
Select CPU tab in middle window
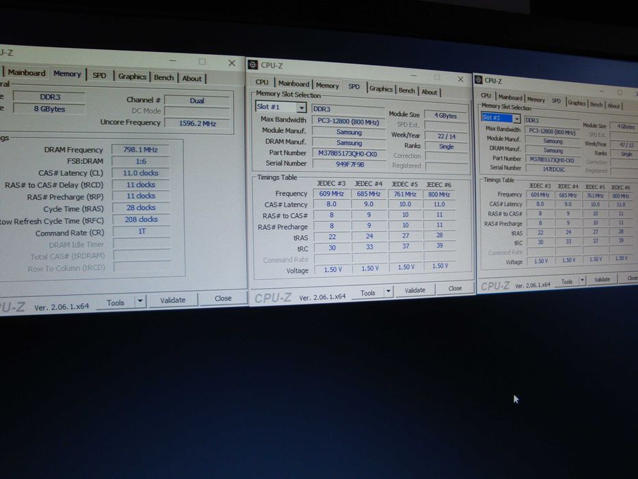262,82
